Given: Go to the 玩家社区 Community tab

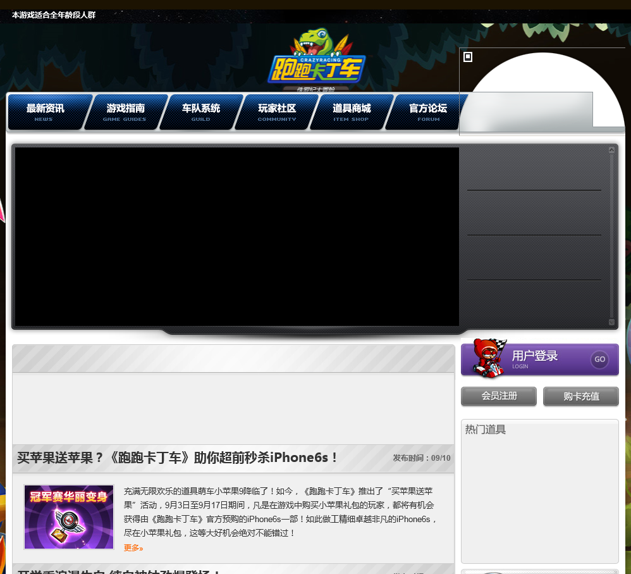Looking at the screenshot, I should click(x=277, y=112).
